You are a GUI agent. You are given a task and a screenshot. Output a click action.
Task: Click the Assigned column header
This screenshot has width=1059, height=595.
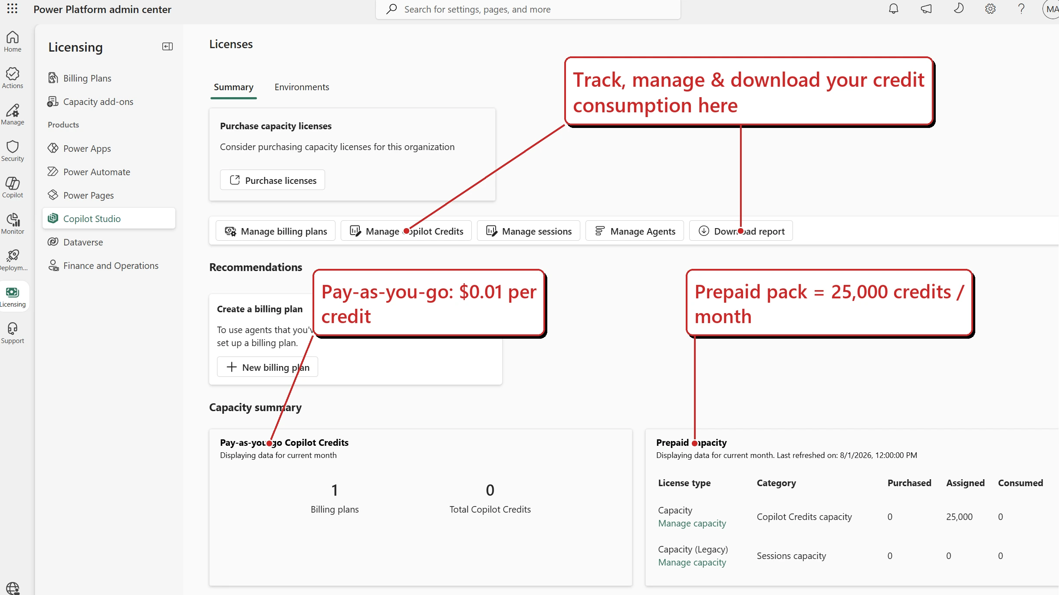965,483
